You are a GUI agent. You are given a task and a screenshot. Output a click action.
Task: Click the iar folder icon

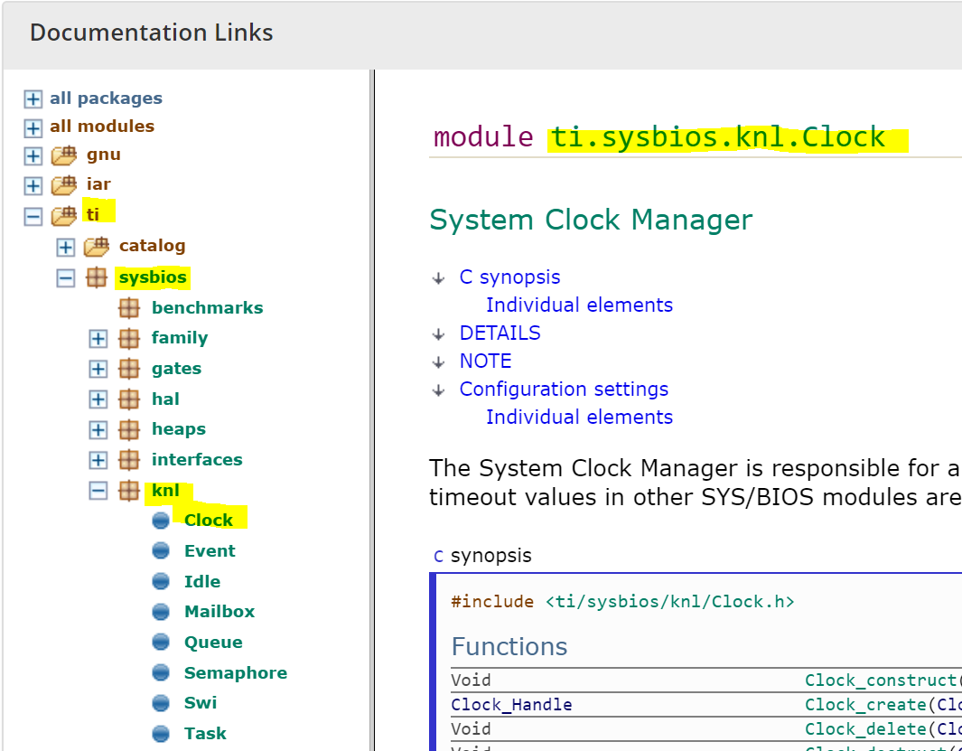pos(64,185)
